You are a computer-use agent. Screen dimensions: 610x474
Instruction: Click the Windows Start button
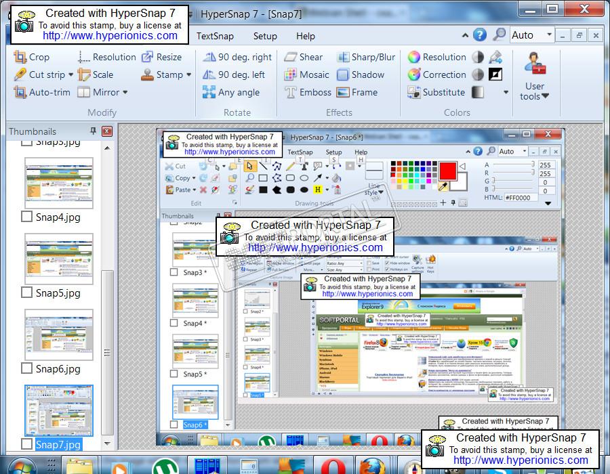[x=22, y=466]
